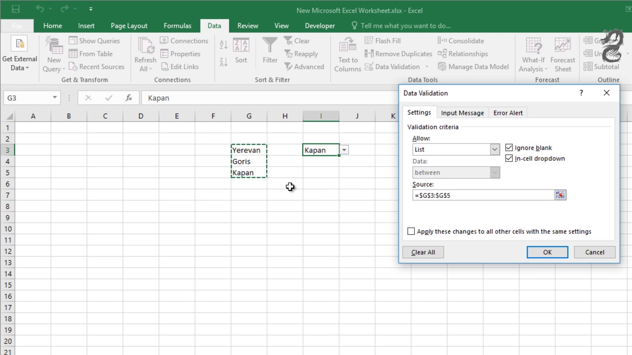Click Insert Function fx button
The width and height of the screenshot is (632, 355).
tap(129, 98)
